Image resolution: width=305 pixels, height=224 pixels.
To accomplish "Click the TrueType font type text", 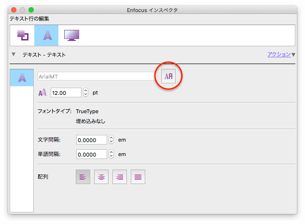I will [87, 111].
